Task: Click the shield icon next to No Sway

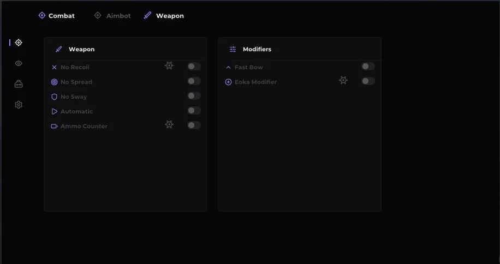Action: click(x=54, y=97)
